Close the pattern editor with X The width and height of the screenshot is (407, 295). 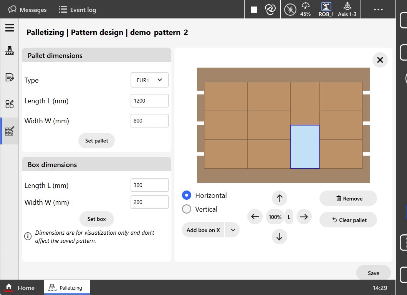coord(380,60)
